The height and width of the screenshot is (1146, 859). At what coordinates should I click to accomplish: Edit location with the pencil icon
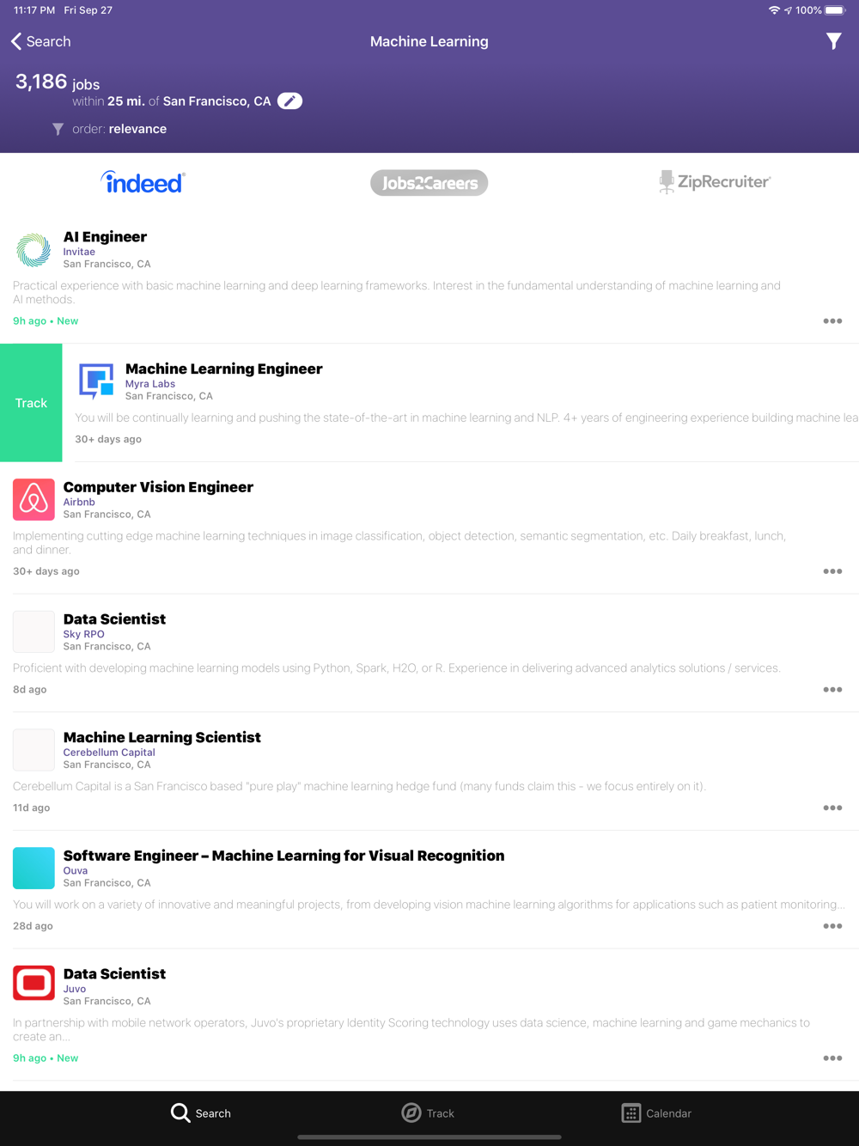(290, 101)
